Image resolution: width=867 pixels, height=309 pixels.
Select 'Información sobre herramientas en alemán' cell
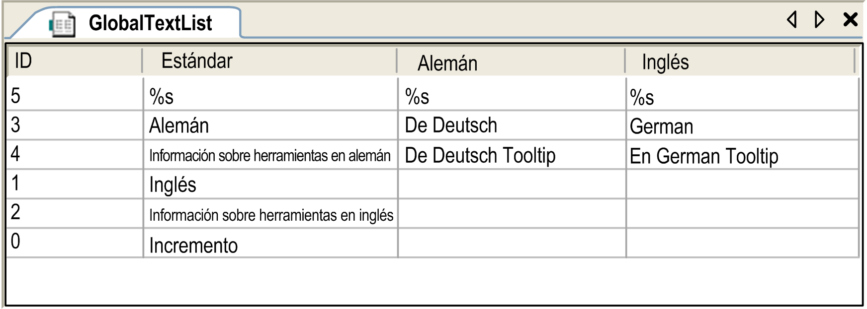(270, 155)
